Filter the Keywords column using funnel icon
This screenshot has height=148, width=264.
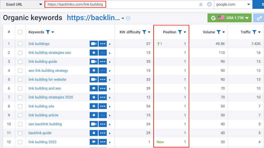(48, 32)
